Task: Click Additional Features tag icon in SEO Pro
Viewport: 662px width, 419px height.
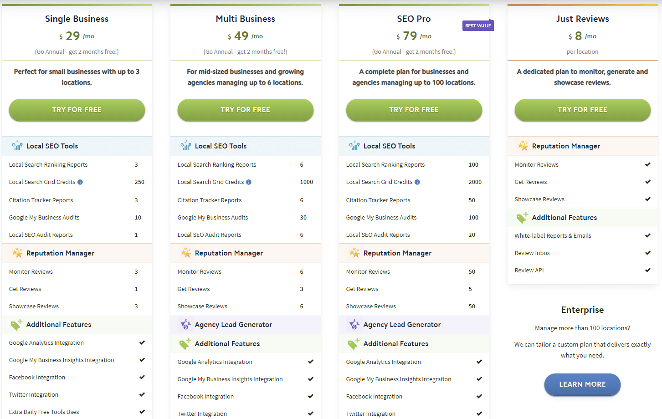Action: point(354,344)
